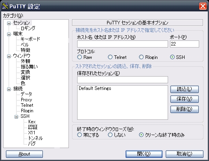Viewport: 209px width, 161px height.
Task: Select the Rlogin protocol radio button
Action: (x=141, y=57)
